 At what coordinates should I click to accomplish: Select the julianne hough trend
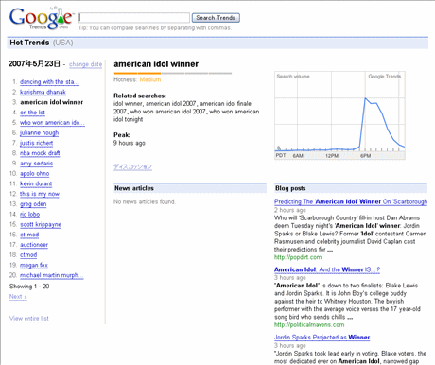[x=40, y=132]
